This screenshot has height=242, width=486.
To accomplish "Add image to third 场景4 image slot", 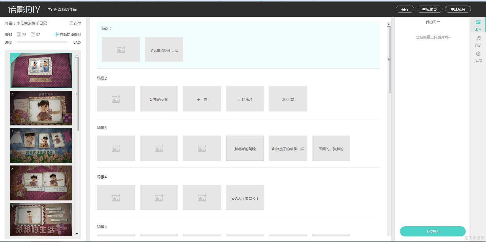I will (202, 198).
